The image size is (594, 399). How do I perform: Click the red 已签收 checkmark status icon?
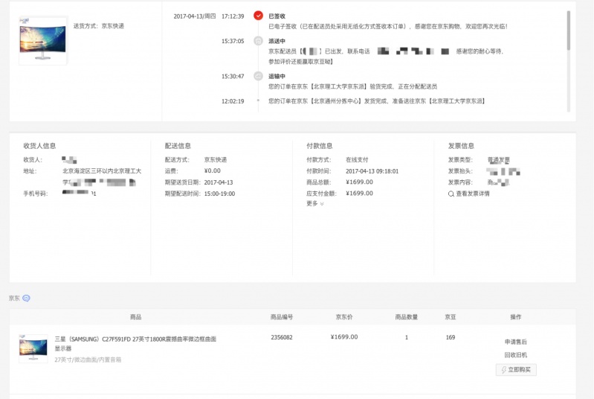point(258,16)
